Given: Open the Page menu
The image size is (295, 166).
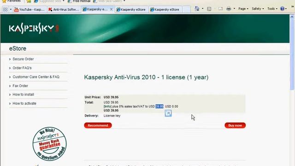Looking at the screenshot, I should tap(243, 9).
